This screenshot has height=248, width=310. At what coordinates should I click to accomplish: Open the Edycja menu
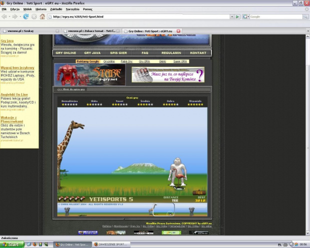[15, 9]
